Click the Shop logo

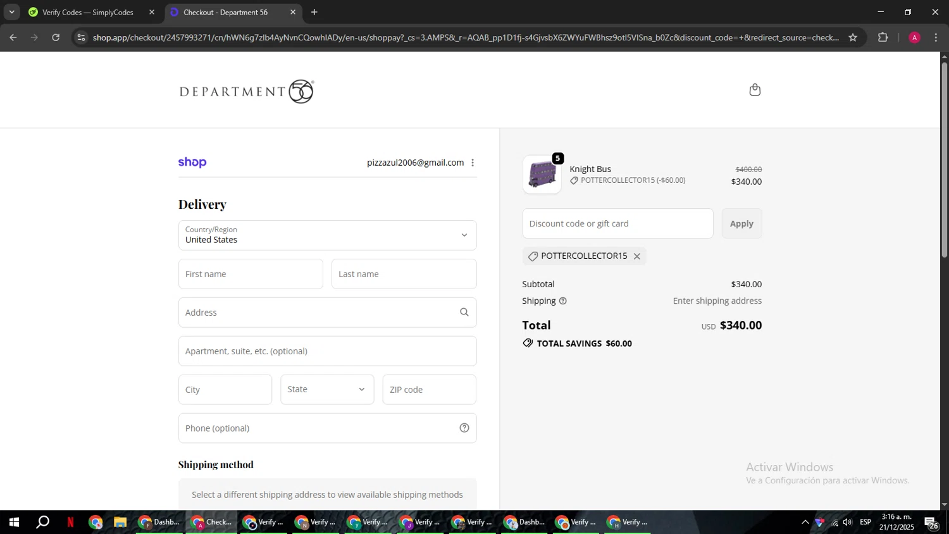(192, 163)
